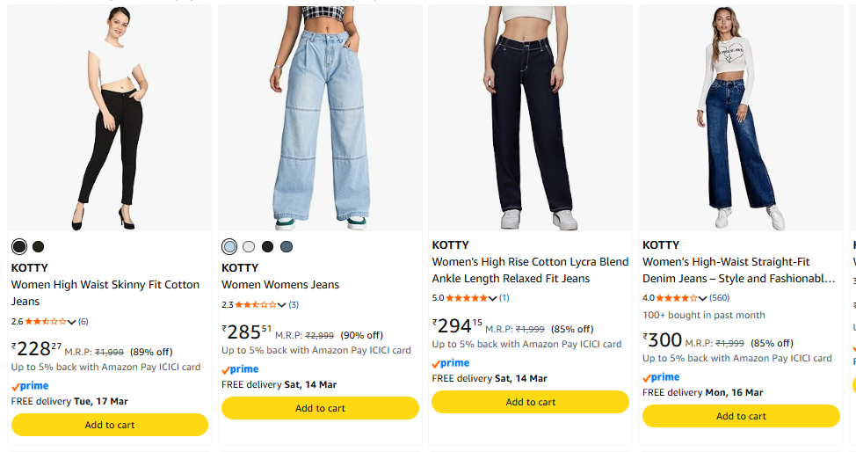Click the Prime logo under the ₹285 light blue jeans
Screen dimensions: 856x452
click(x=240, y=369)
